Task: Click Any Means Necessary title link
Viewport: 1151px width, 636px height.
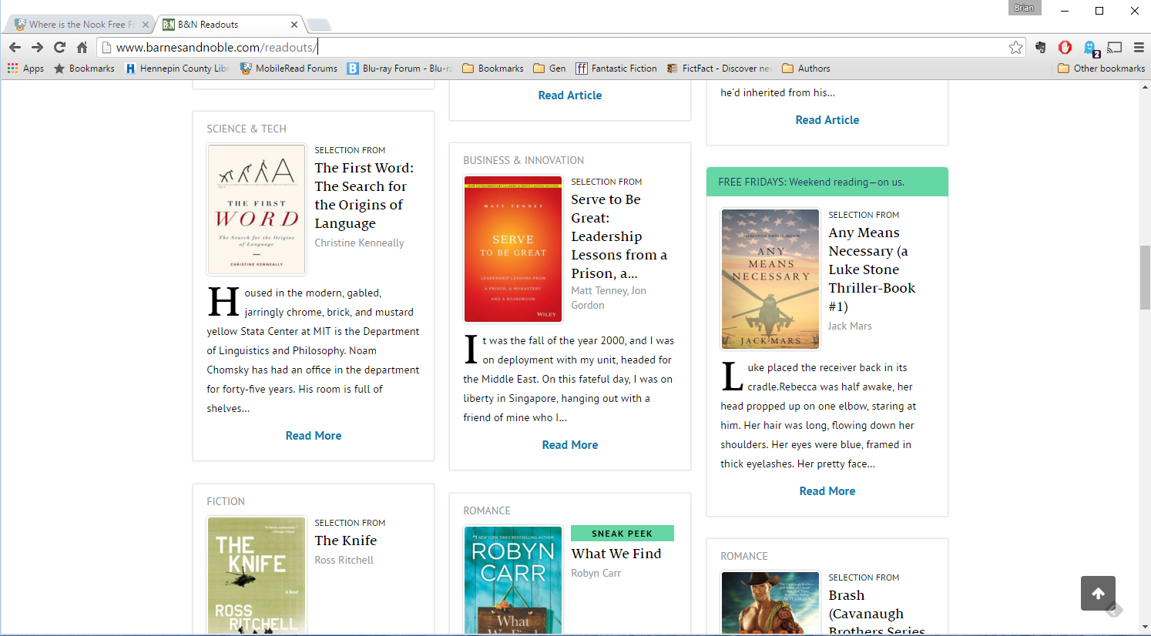Action: click(872, 269)
